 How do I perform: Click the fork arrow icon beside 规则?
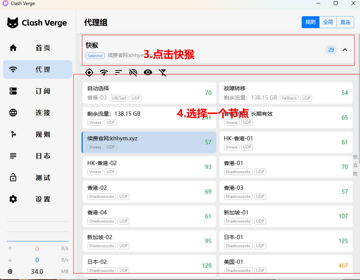coord(13,134)
